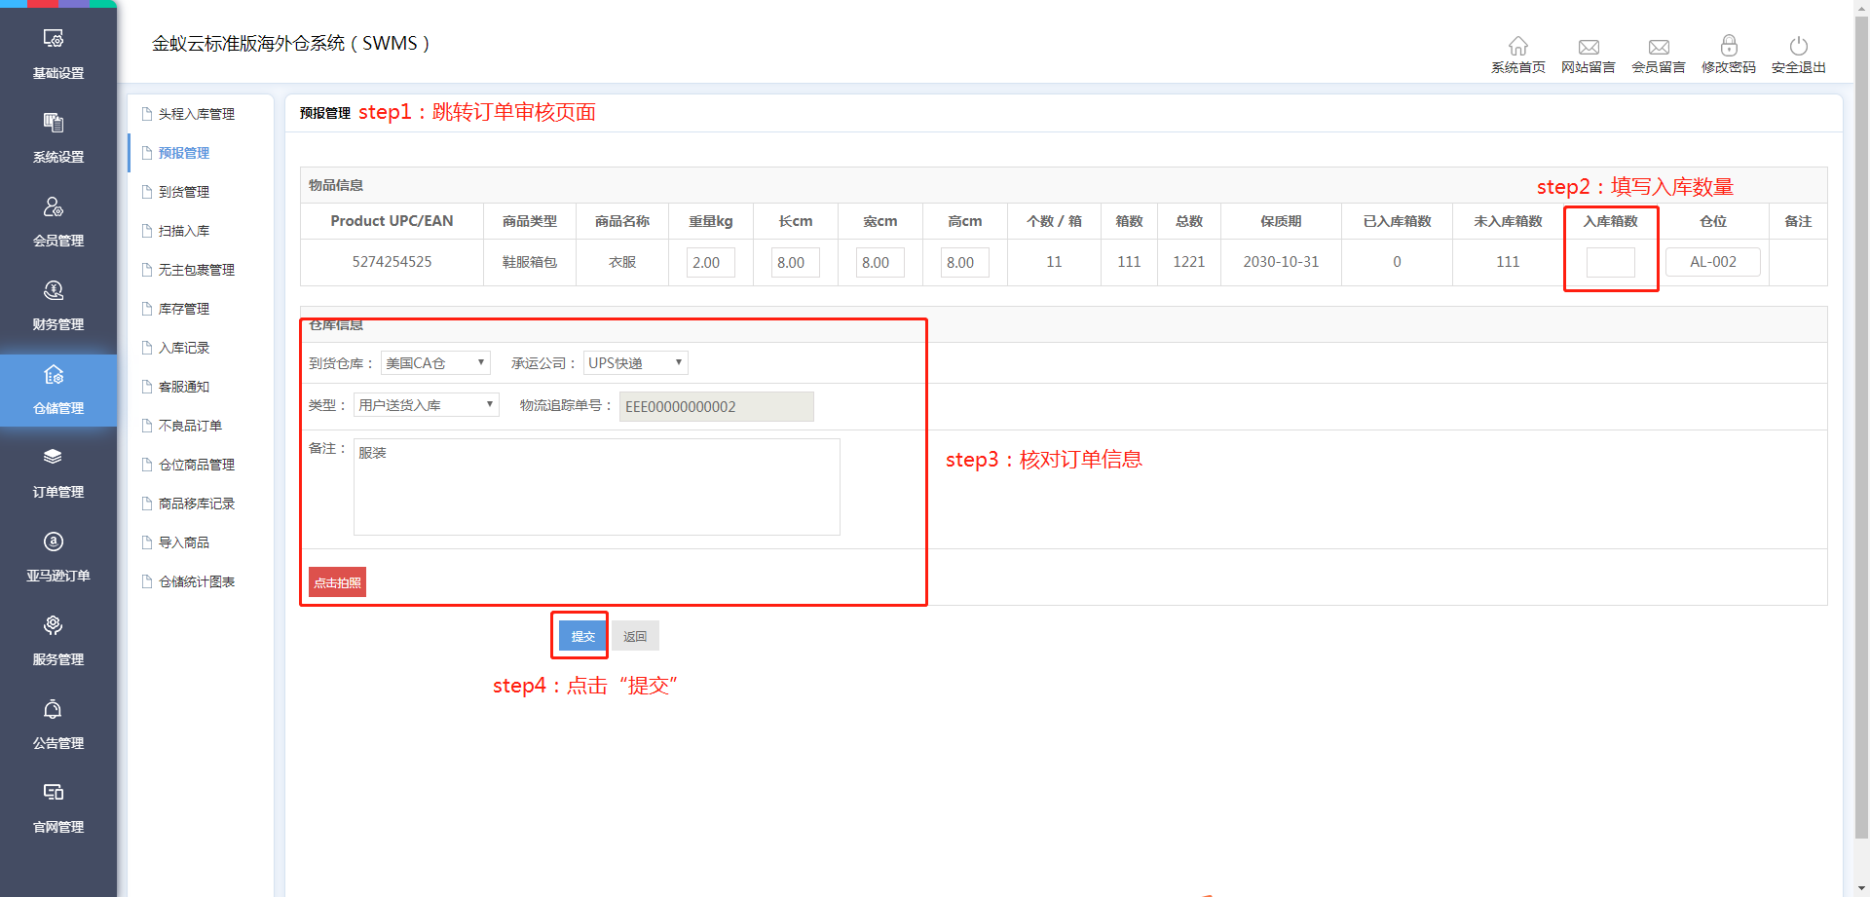Click the 返回 button
Screen dimensions: 1870x897
[635, 636]
